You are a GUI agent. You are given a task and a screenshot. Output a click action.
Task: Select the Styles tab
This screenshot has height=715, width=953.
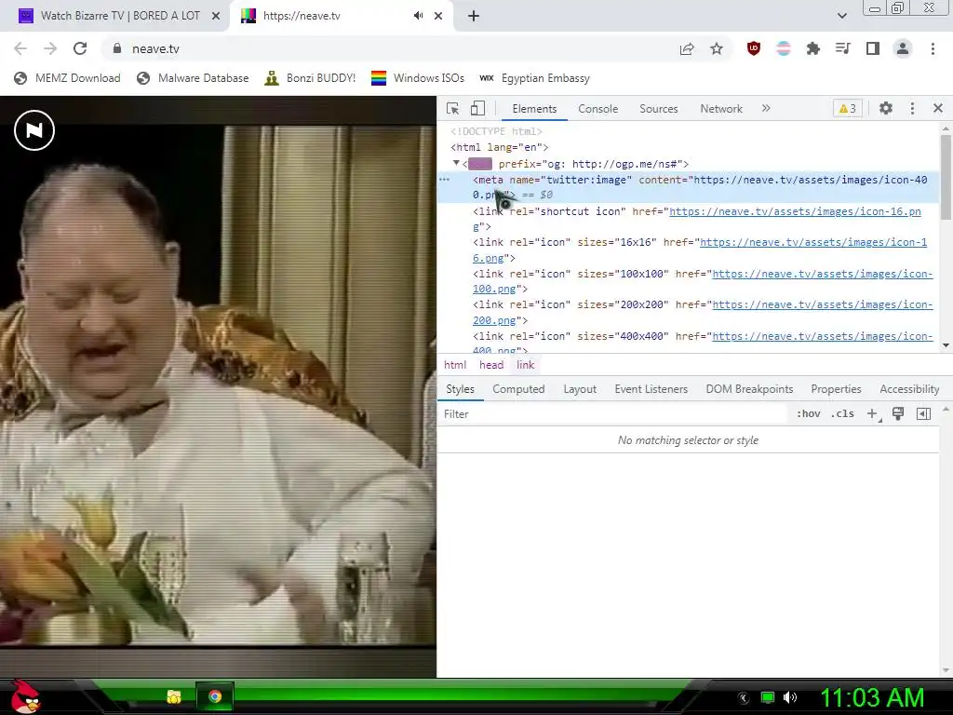pyautogui.click(x=460, y=389)
